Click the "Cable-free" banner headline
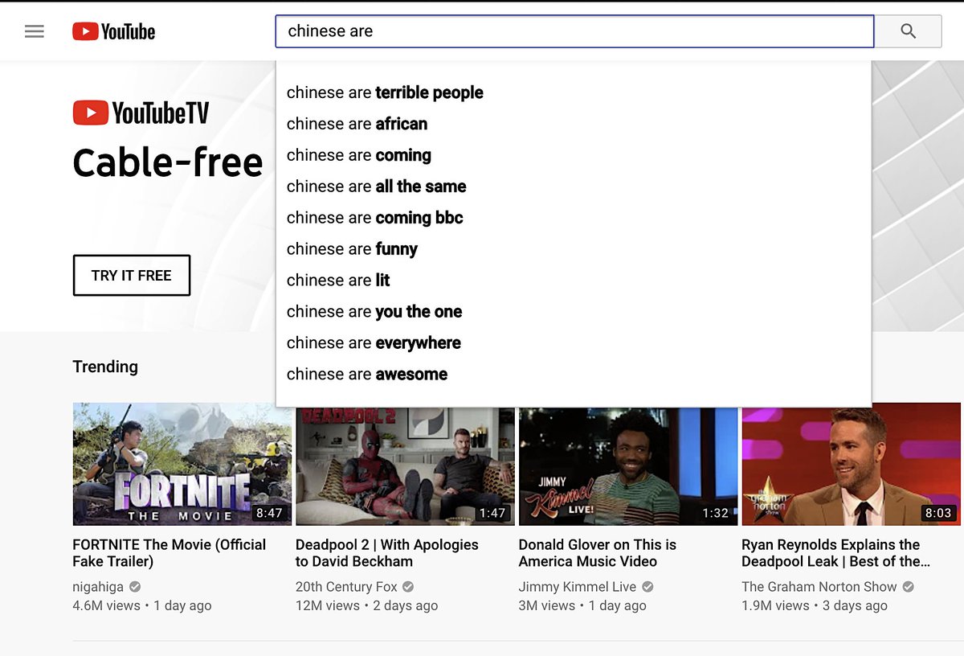This screenshot has height=656, width=964. 168,163
